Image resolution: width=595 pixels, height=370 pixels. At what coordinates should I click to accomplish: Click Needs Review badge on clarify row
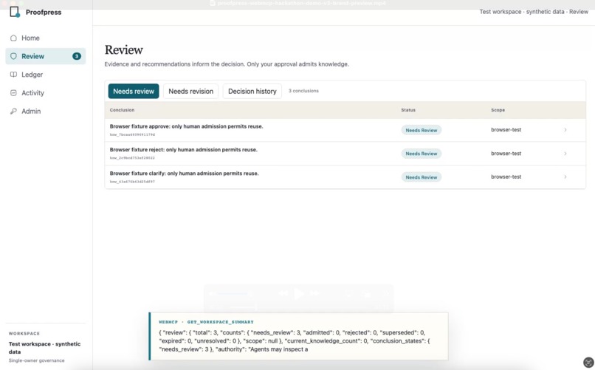422,177
